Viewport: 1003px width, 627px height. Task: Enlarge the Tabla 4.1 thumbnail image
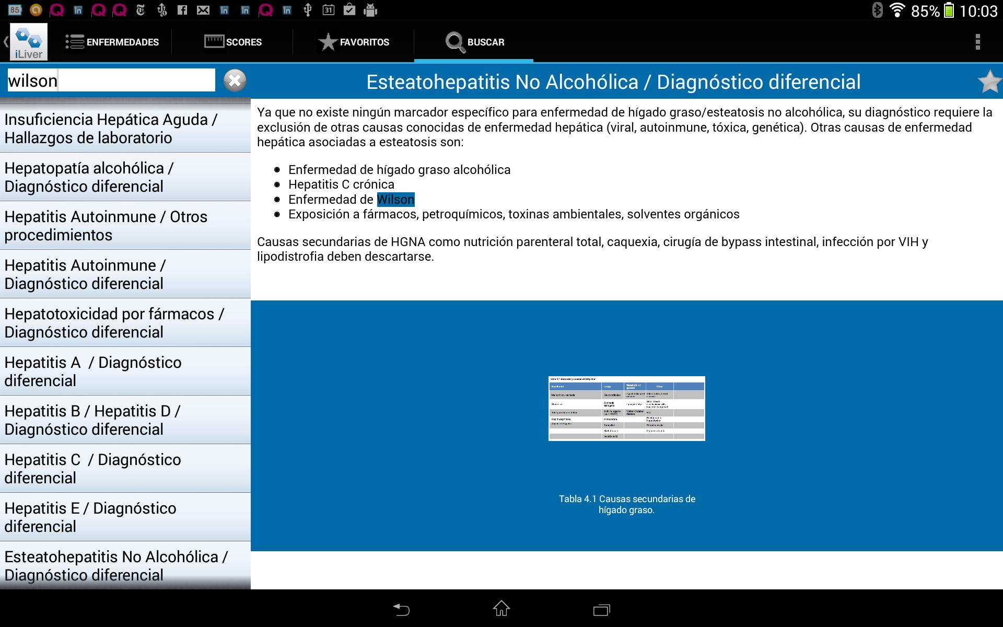[626, 409]
